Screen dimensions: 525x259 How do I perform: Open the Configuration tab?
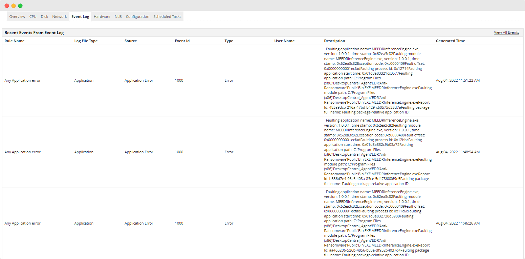(137, 16)
